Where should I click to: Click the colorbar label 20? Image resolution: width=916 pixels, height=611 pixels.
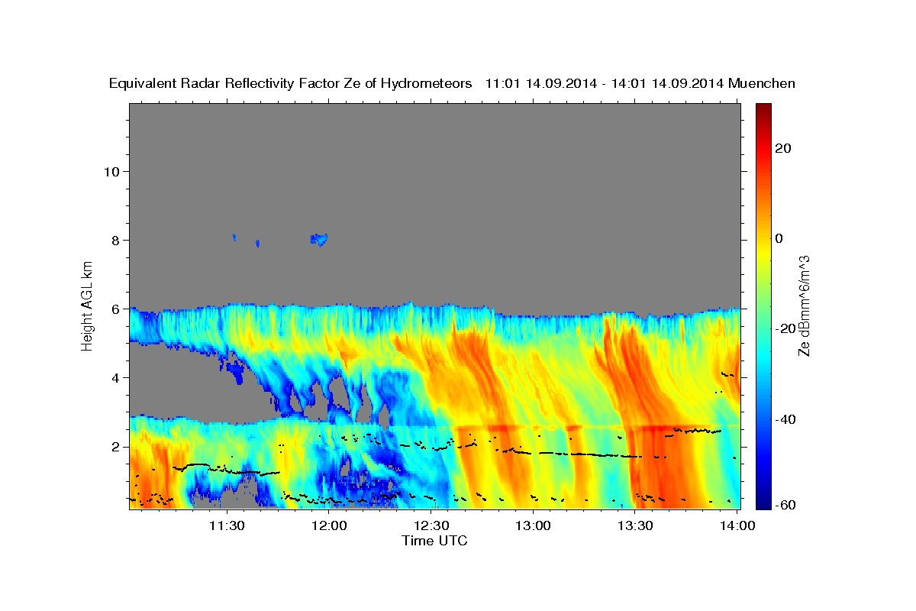point(782,148)
